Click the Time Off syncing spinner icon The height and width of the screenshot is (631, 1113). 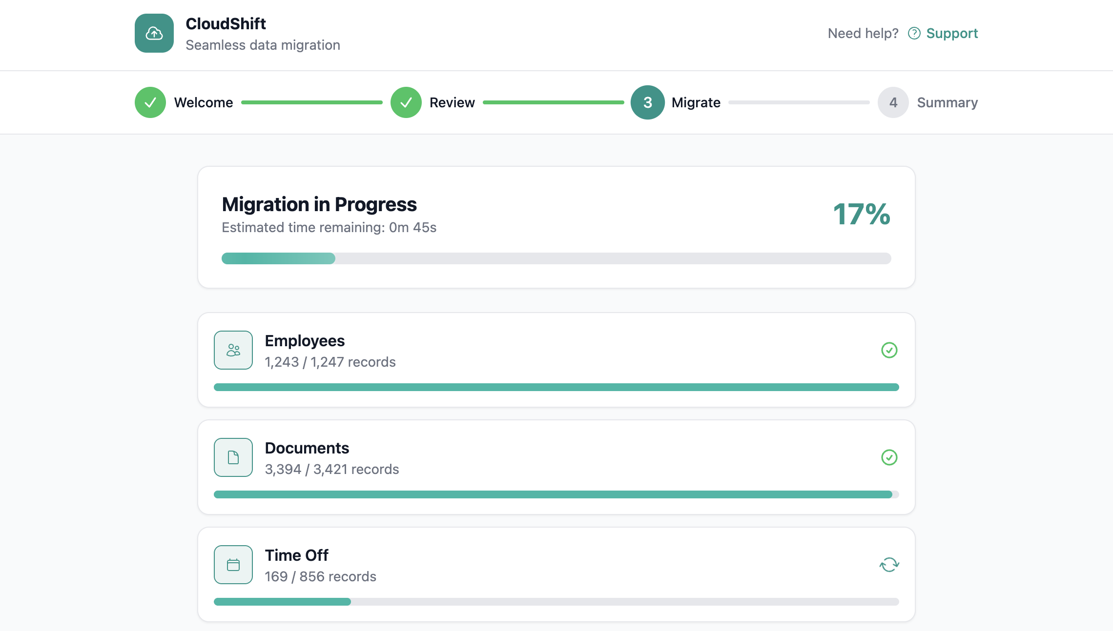(888, 564)
